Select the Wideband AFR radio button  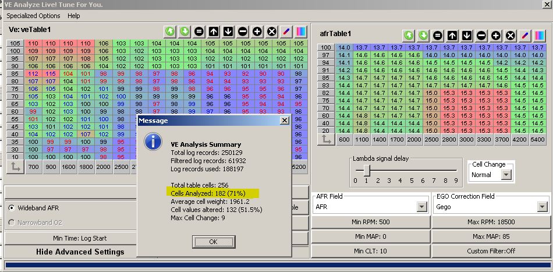click(12, 208)
